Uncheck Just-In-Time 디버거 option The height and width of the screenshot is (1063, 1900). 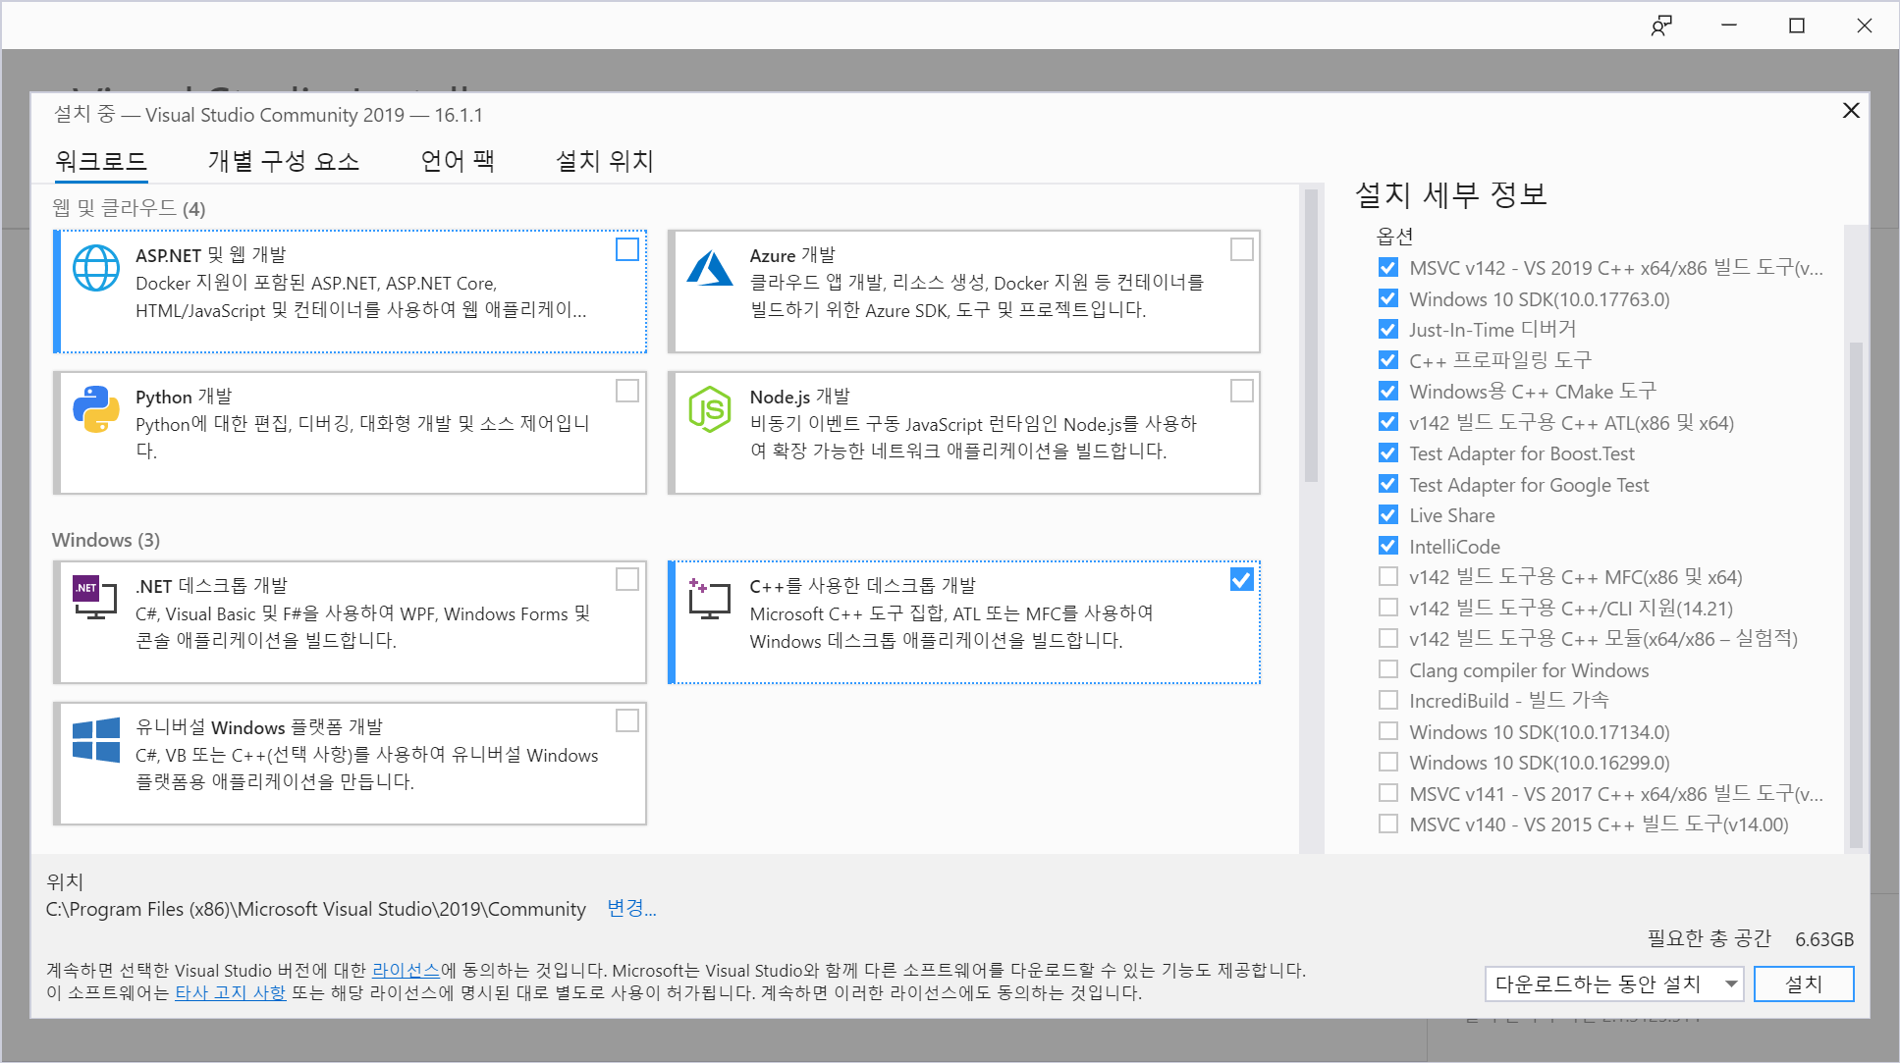tap(1388, 329)
